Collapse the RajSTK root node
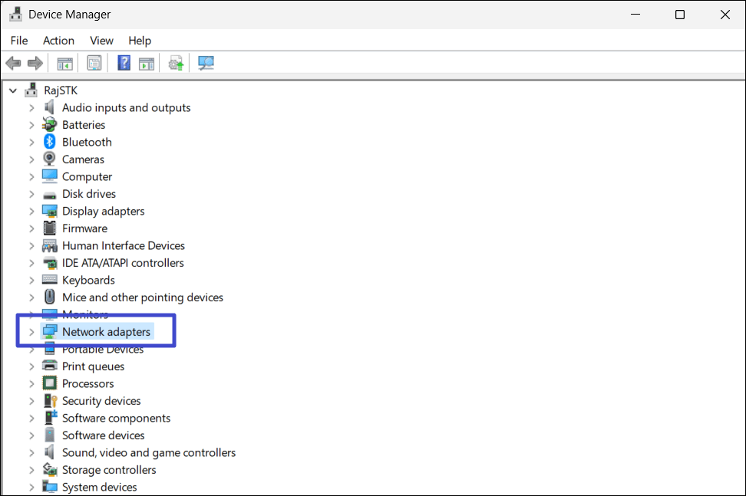 (x=12, y=90)
